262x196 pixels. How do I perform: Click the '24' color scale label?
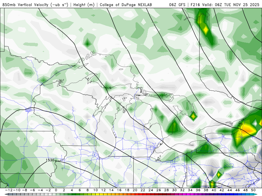pos(151,190)
